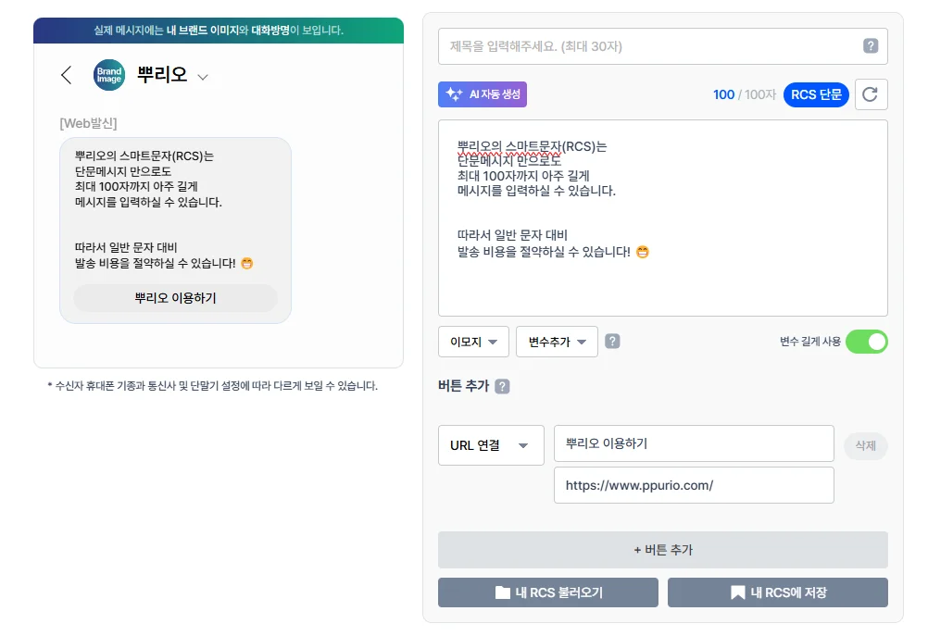
Task: Open the URL 연결 button type dropdown
Action: [491, 445]
